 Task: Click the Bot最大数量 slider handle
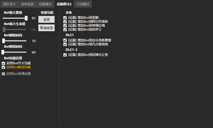pos(26,18)
